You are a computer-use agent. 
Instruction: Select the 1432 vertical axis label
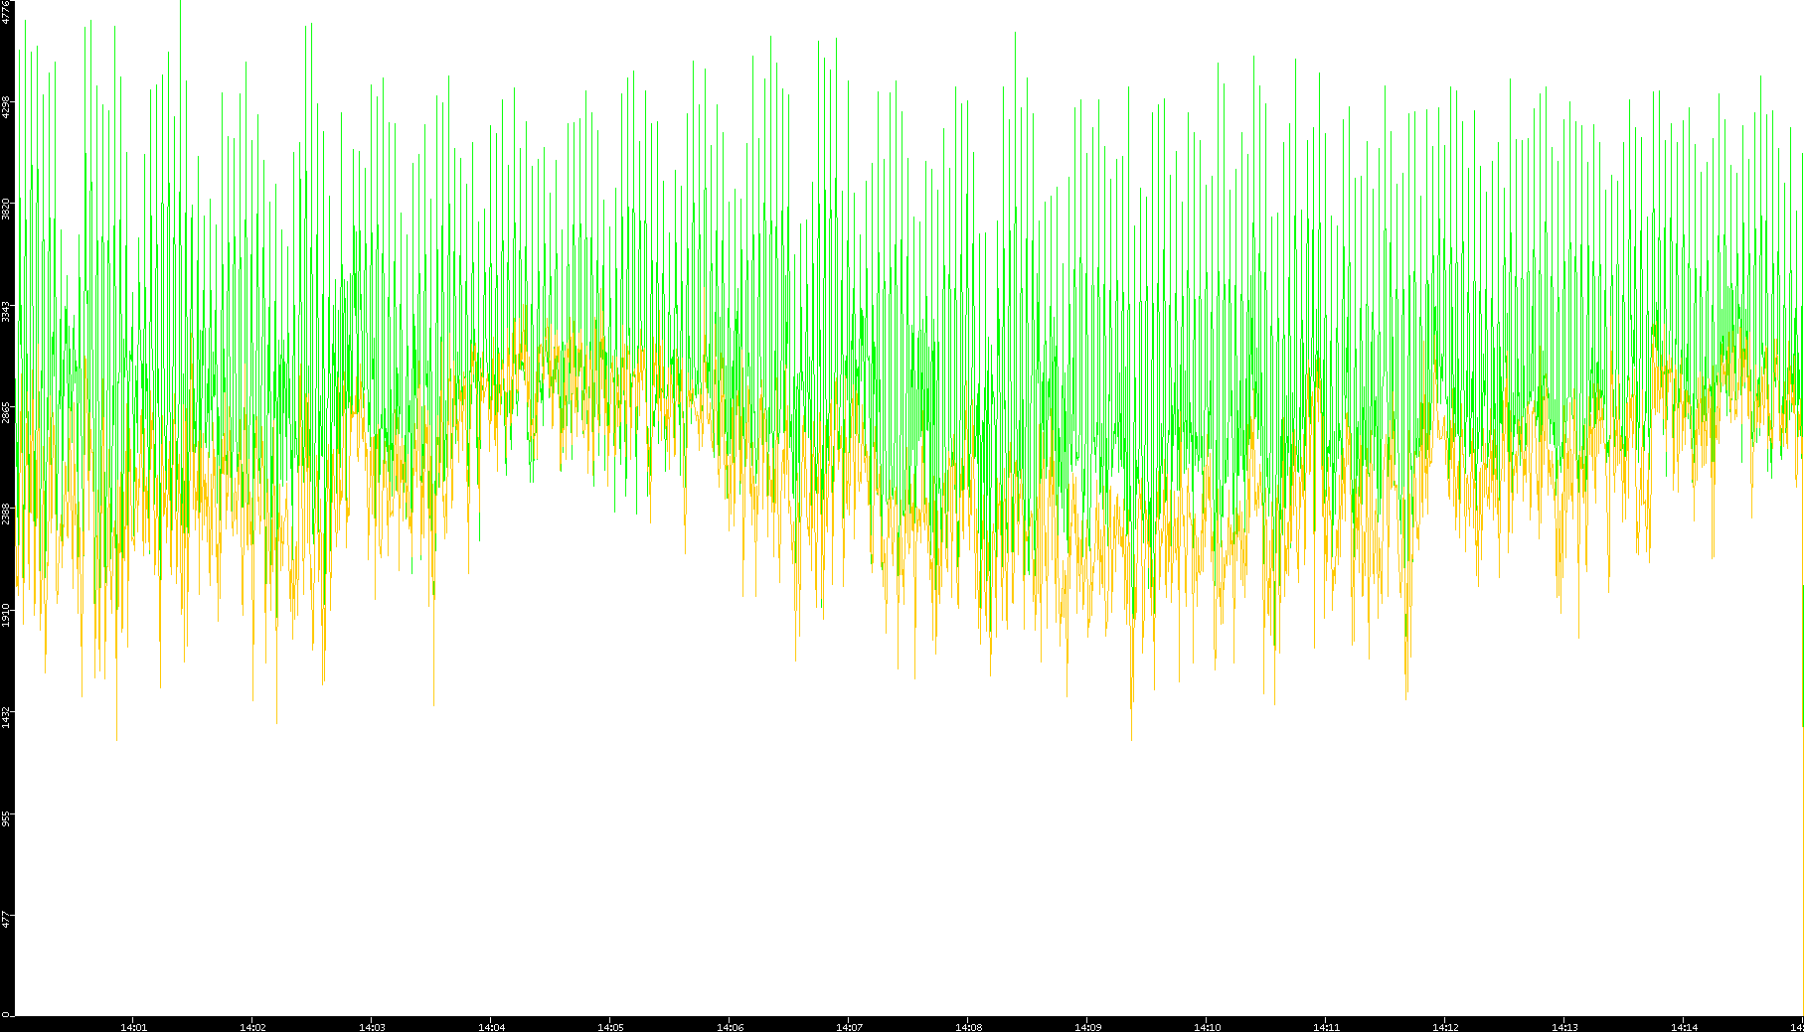point(7,716)
